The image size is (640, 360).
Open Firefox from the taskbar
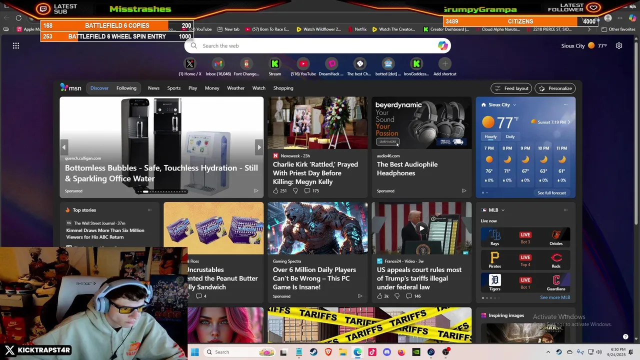click(401, 352)
